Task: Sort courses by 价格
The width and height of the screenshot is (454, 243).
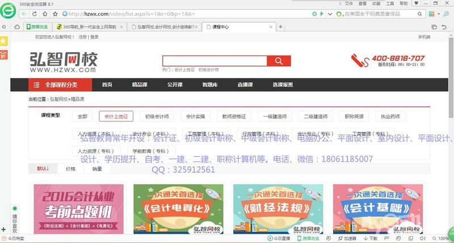Action: pos(70,169)
